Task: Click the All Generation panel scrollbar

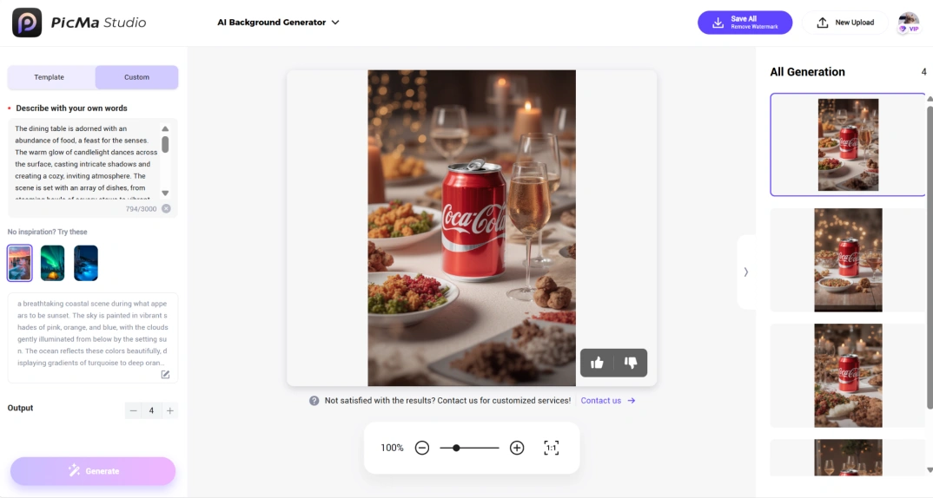Action: 930,258
